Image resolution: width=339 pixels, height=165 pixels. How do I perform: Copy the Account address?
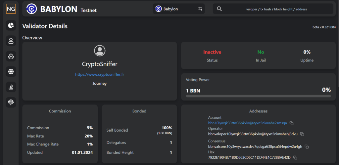[291, 123]
